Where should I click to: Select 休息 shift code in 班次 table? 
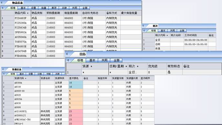coord(162,49)
